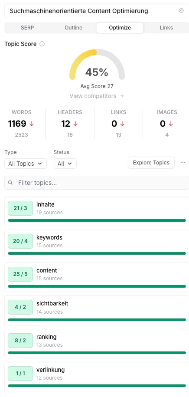Click the 20 / 4 keywords count badge
Image resolution: width=189 pixels, height=397 pixels.
pos(20,241)
